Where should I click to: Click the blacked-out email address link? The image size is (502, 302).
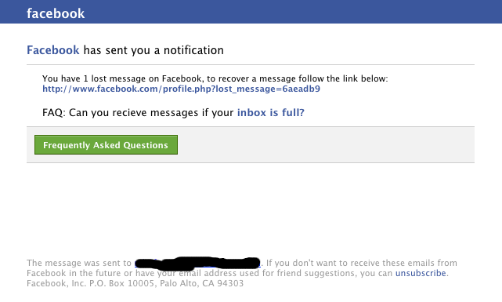pos(197,263)
